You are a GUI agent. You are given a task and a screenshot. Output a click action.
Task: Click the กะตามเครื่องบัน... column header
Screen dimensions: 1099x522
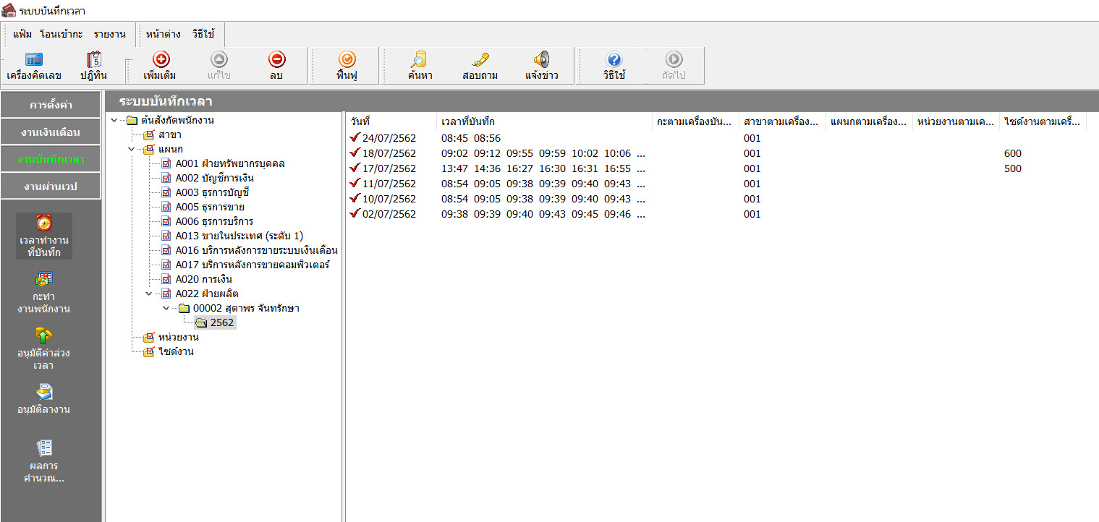click(695, 121)
